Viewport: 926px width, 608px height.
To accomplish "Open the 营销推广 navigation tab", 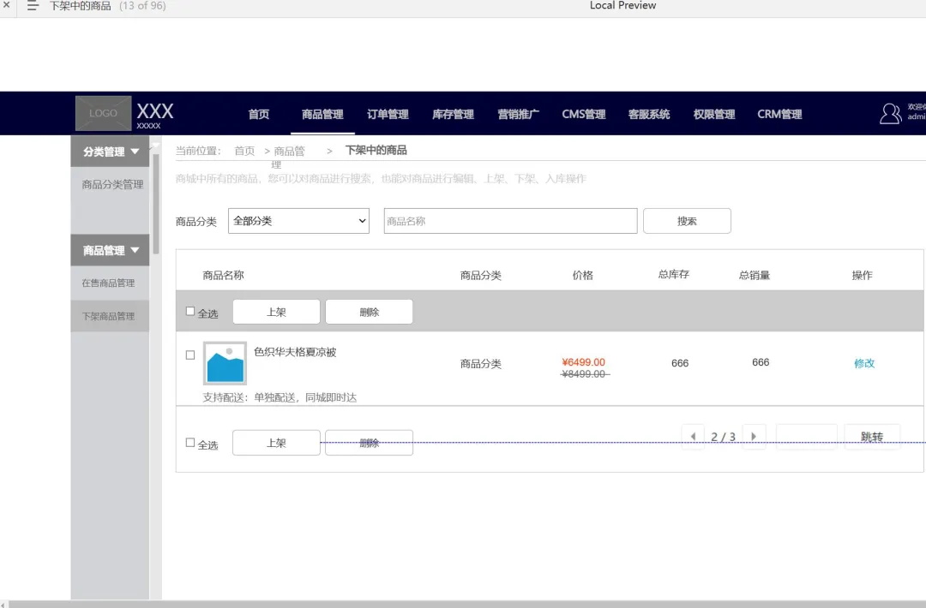I will (519, 115).
